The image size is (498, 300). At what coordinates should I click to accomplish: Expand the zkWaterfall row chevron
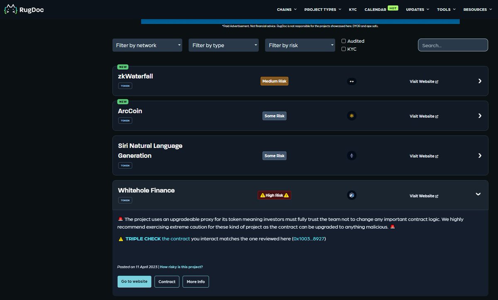(480, 81)
